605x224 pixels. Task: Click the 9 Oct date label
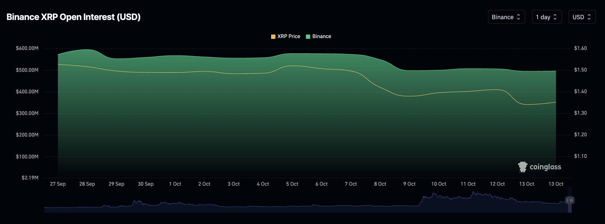coord(409,184)
